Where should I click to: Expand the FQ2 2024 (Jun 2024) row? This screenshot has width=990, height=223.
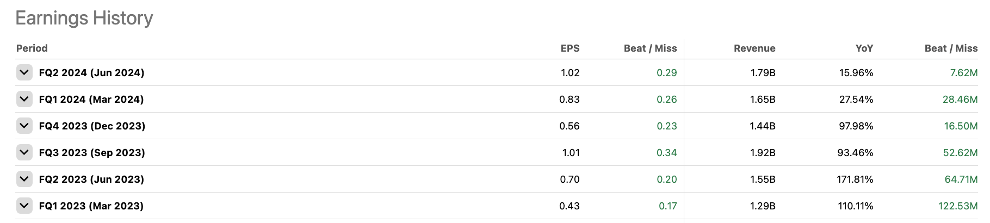24,72
